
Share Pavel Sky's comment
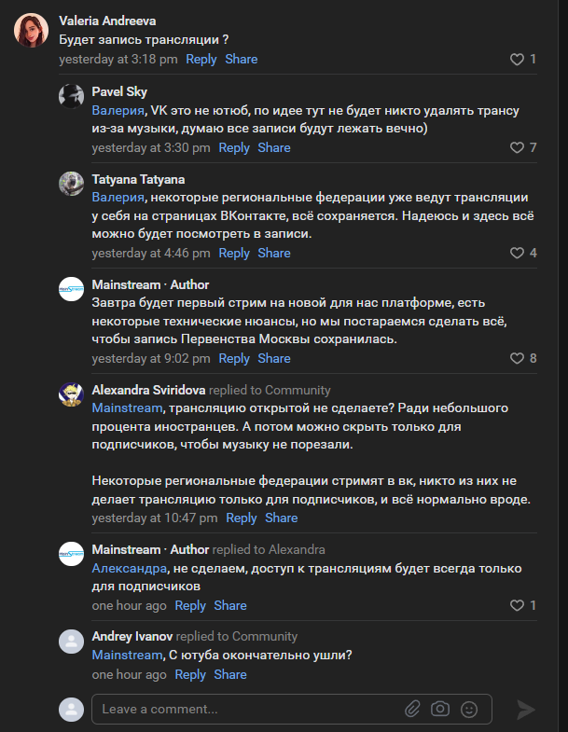click(x=274, y=147)
